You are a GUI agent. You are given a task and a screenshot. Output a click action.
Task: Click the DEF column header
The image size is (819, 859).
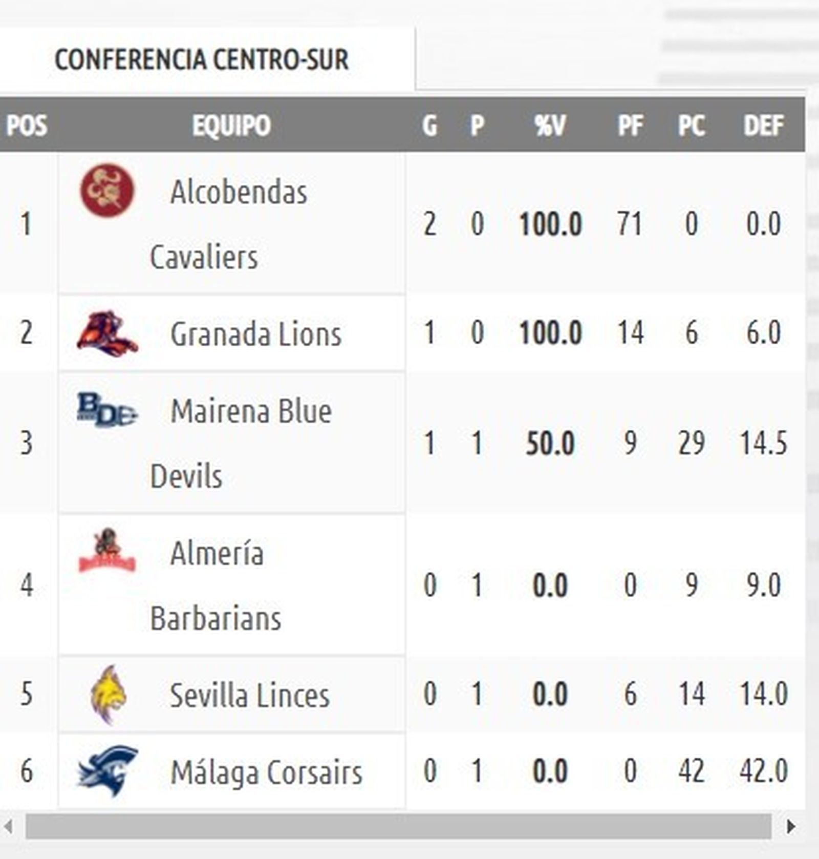click(763, 125)
